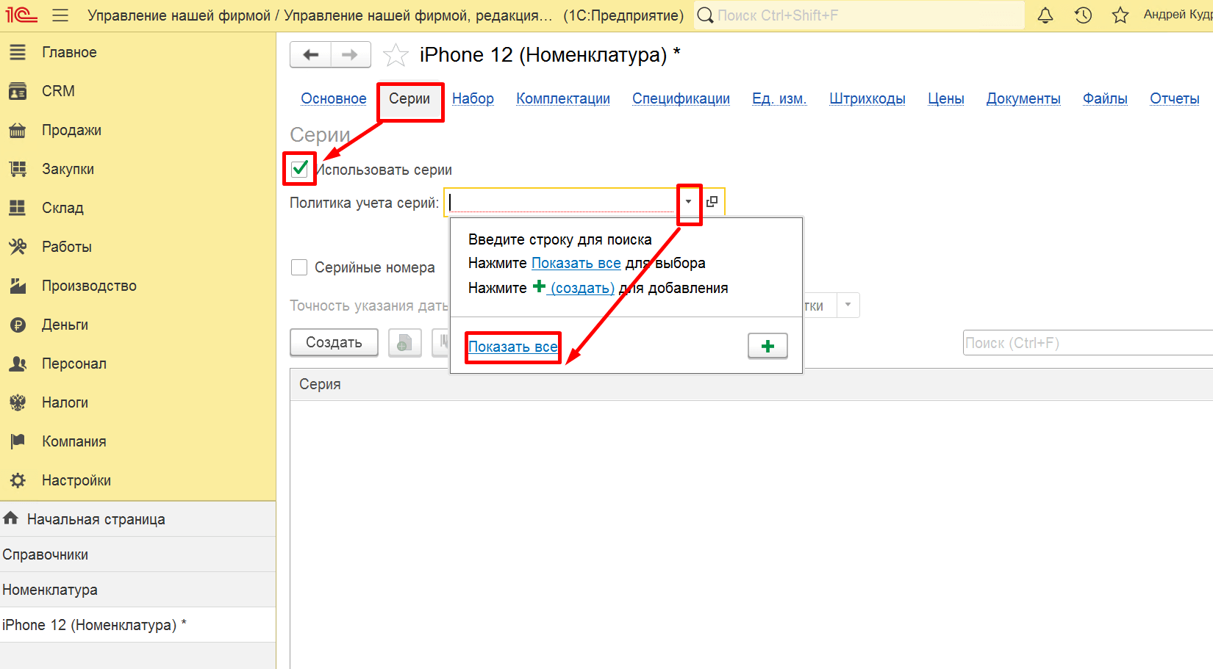Click Политика учета серий open-form icon

(712, 201)
